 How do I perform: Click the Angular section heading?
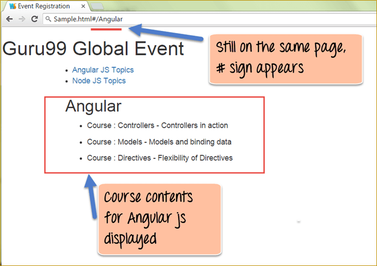click(93, 106)
